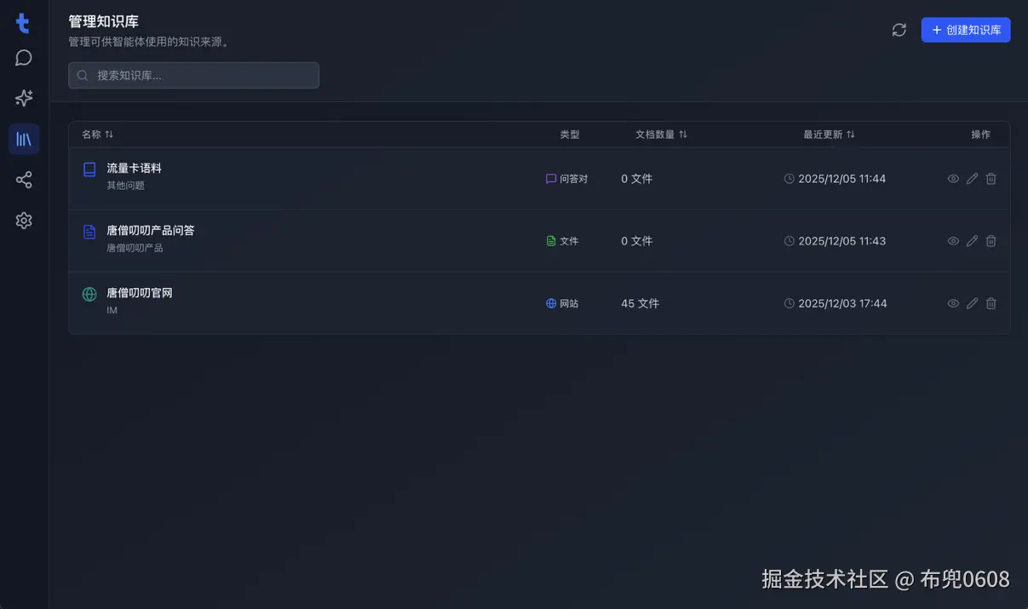The height and width of the screenshot is (609, 1028).
Task: Preview 唐僧叨叨官网 with its eye icon
Action: [953, 302]
